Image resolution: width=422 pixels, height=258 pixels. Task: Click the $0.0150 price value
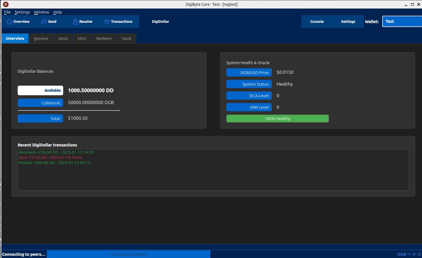coord(285,72)
